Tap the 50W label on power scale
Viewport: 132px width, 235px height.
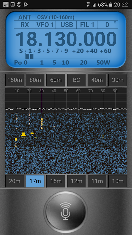click(x=103, y=63)
